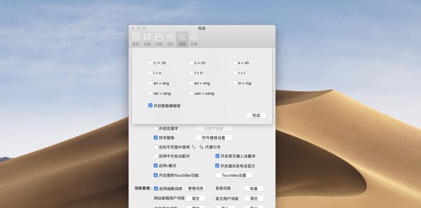Toggle 开启通讯录电话显示 checkbox

217,166
